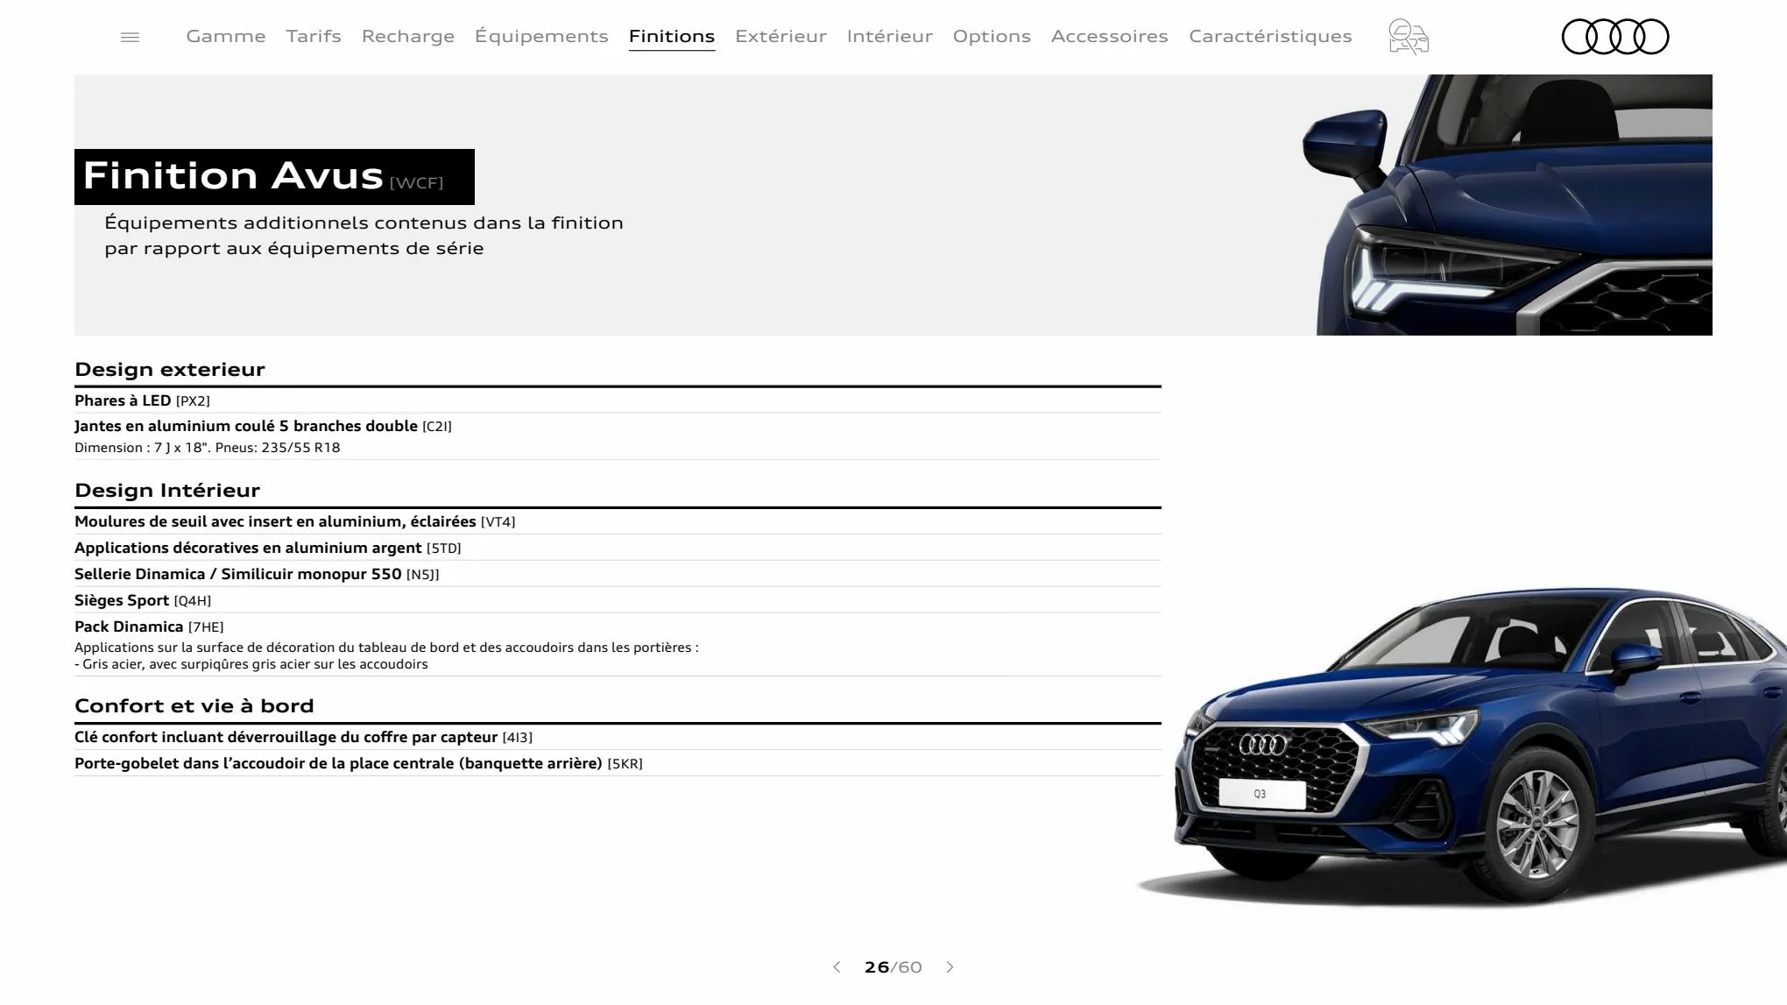Click the Équipements additionnels subtitle text
The width and height of the screenshot is (1787, 1005).
coord(364,235)
